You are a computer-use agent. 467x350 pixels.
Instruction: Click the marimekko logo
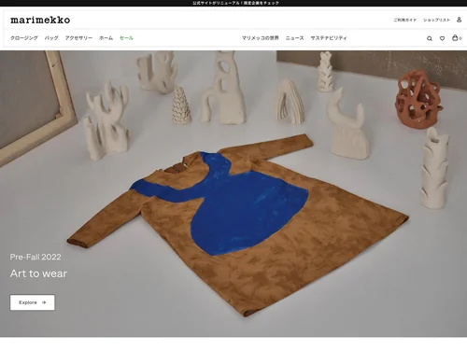(x=40, y=20)
